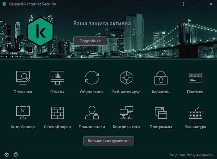The height and width of the screenshot is (159, 217).
Task: Click the Kaspersky hexagon K logo
Action: (40, 32)
